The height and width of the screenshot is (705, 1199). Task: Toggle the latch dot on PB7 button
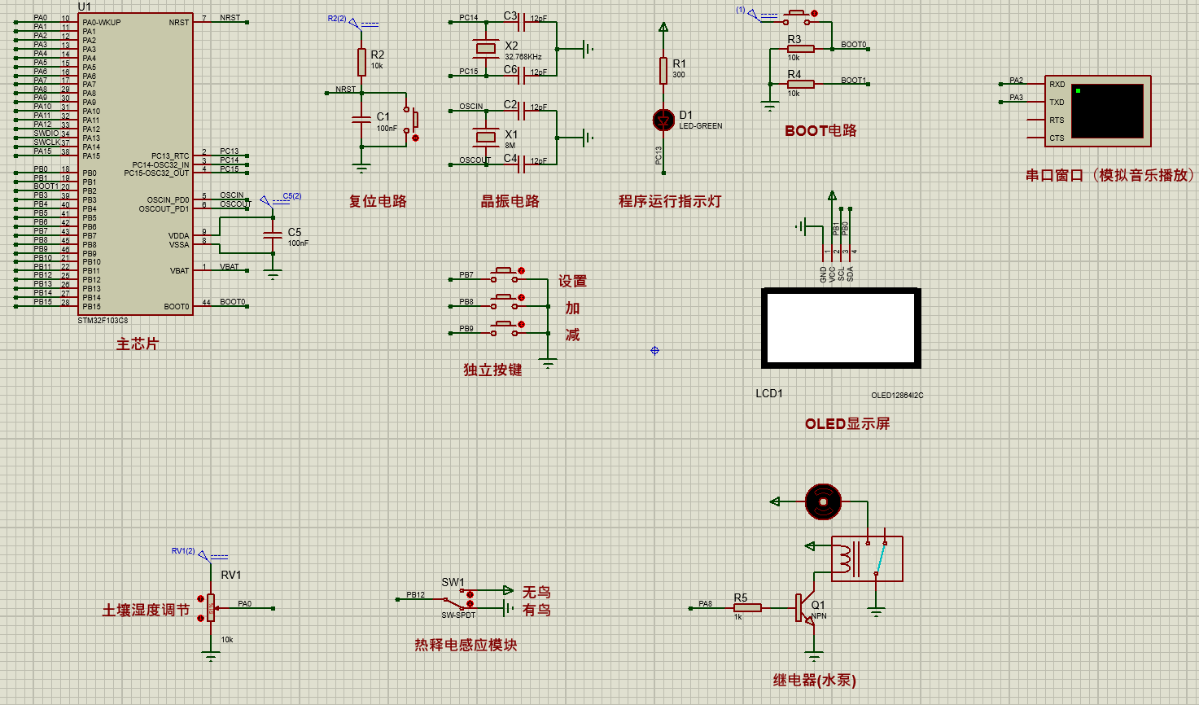click(522, 270)
